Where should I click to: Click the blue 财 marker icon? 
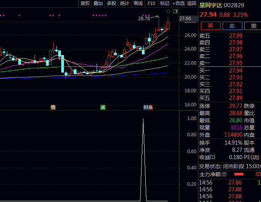click(x=146, y=107)
